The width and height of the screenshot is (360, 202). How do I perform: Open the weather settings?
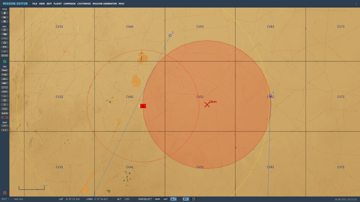5,34
